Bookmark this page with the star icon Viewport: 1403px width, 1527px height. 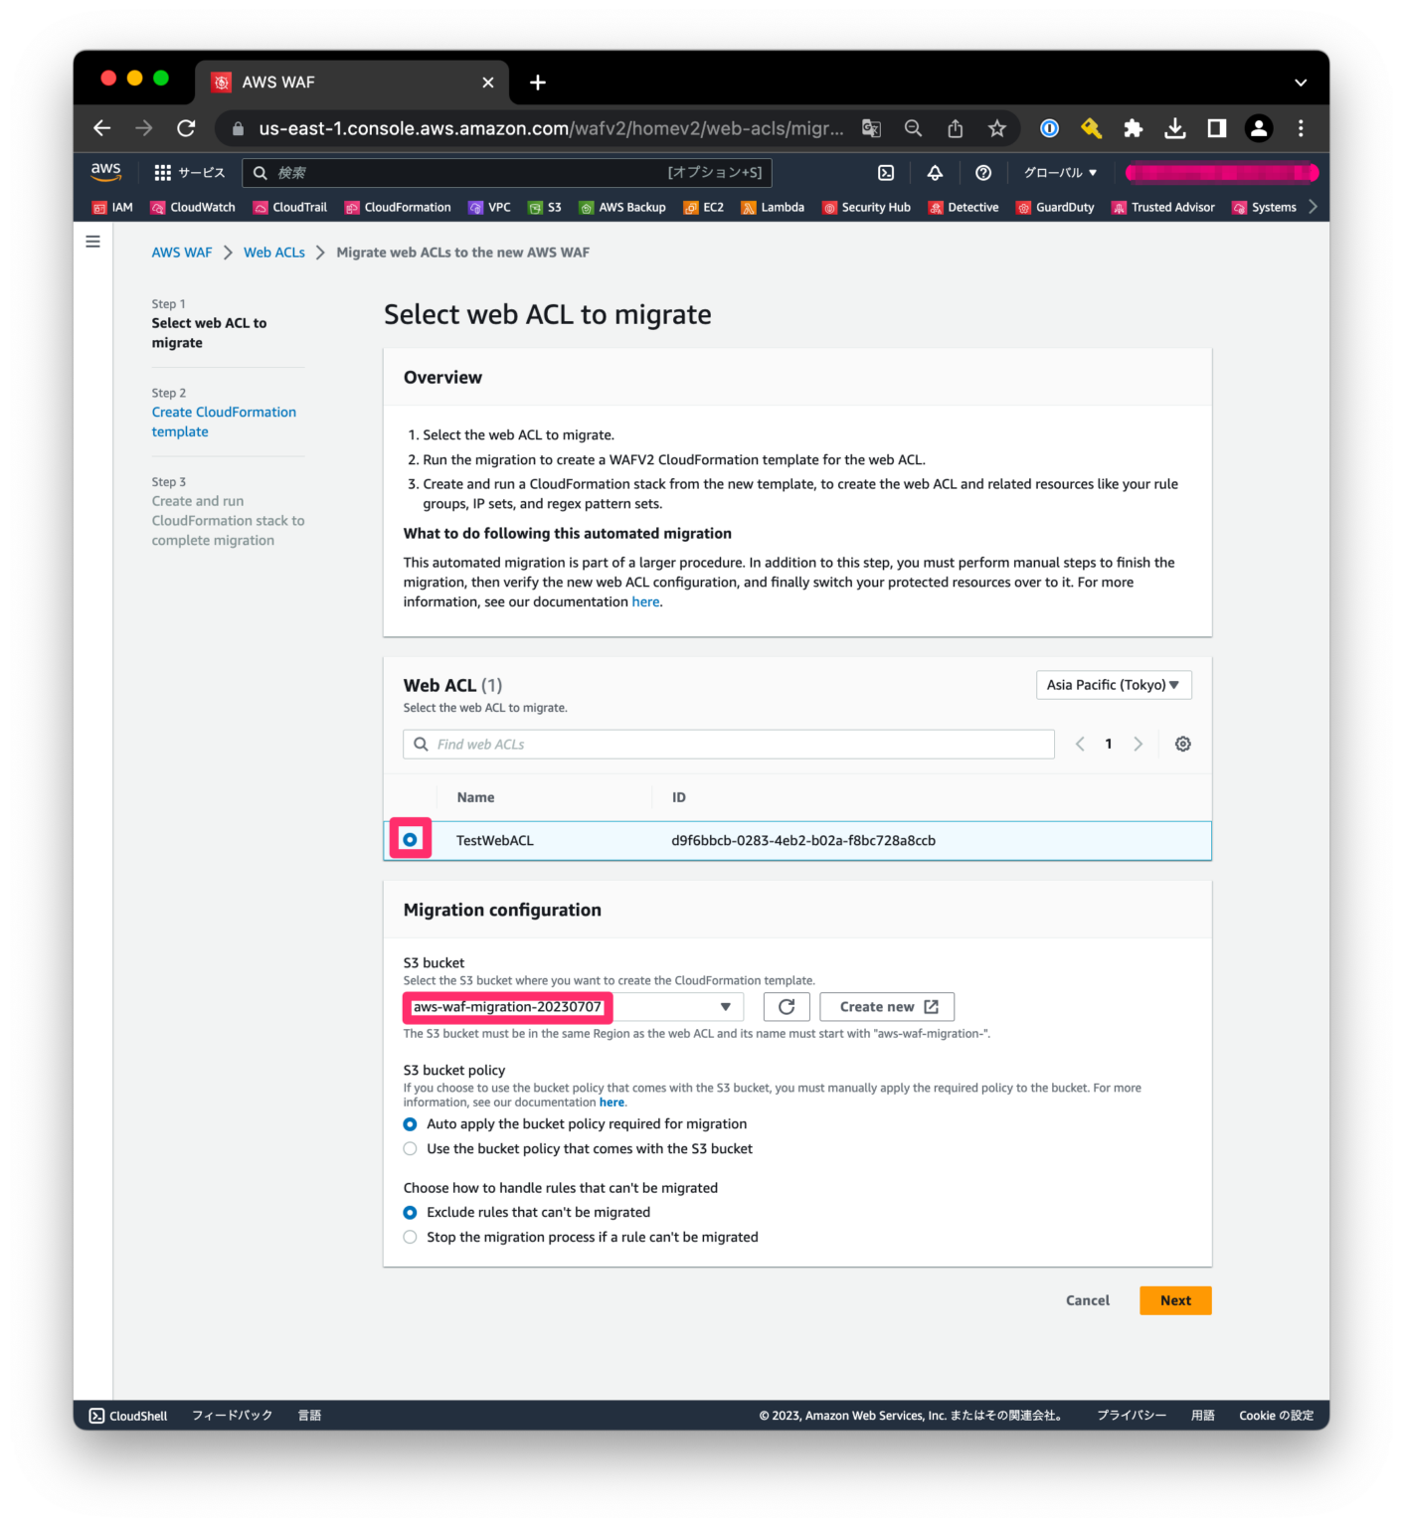(997, 128)
